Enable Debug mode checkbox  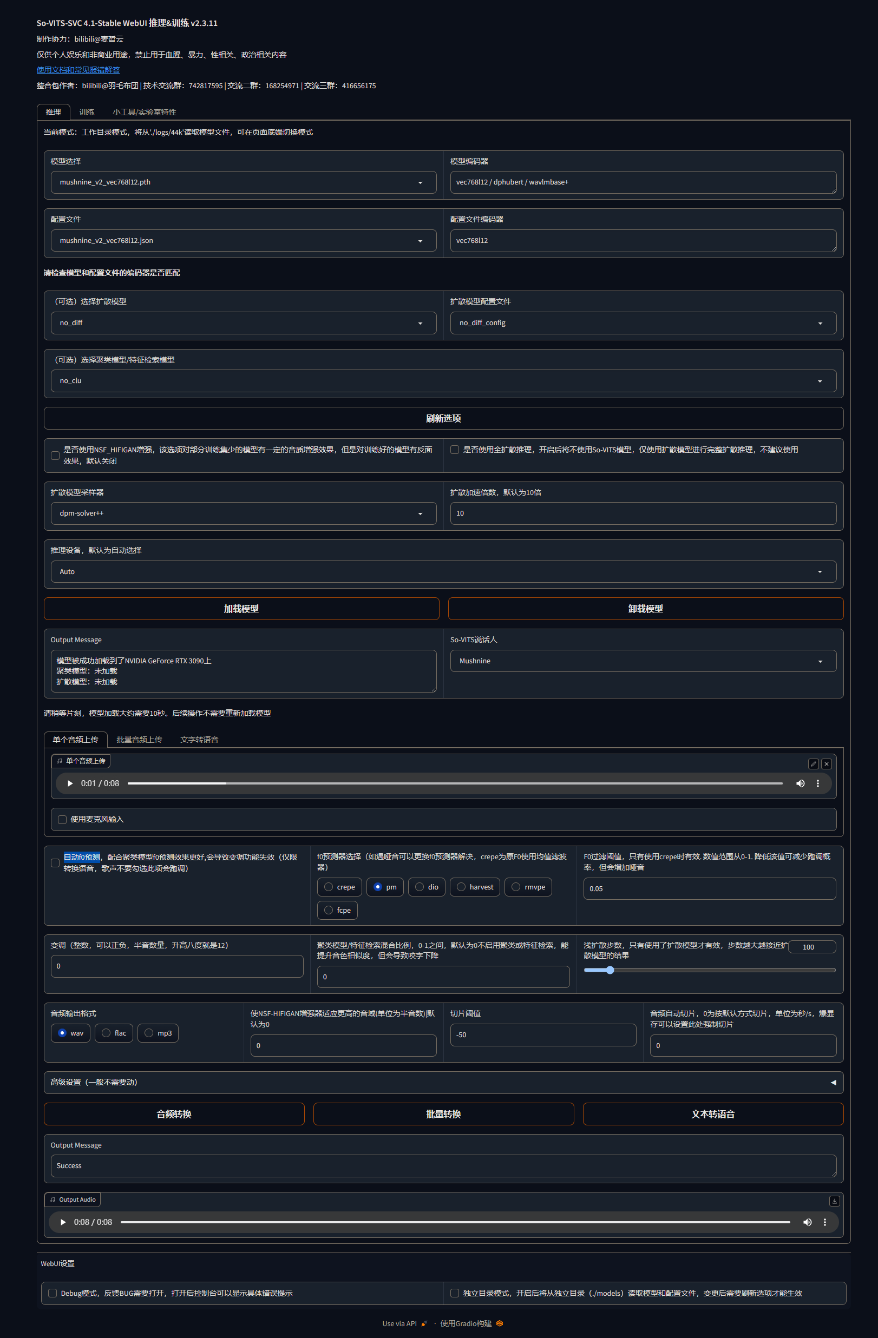[x=53, y=1293]
